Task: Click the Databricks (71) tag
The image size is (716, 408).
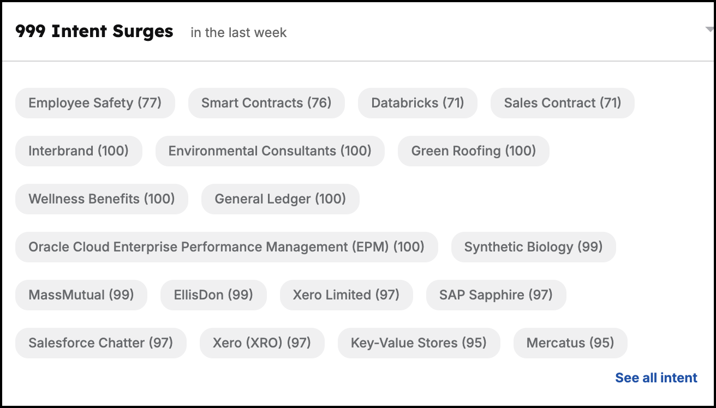Action: (x=417, y=103)
